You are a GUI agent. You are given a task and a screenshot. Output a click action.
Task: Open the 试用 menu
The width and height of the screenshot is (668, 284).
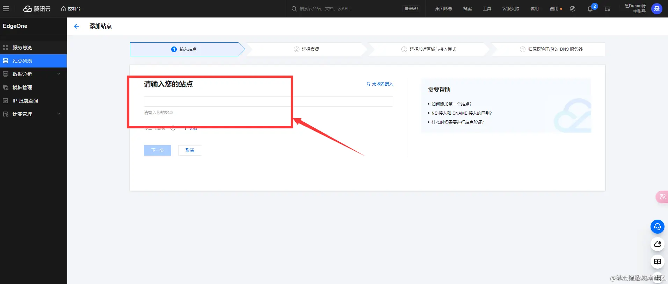tap(535, 9)
